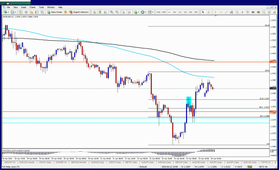Expand the Indicators dropdown arrow

click(138, 12)
